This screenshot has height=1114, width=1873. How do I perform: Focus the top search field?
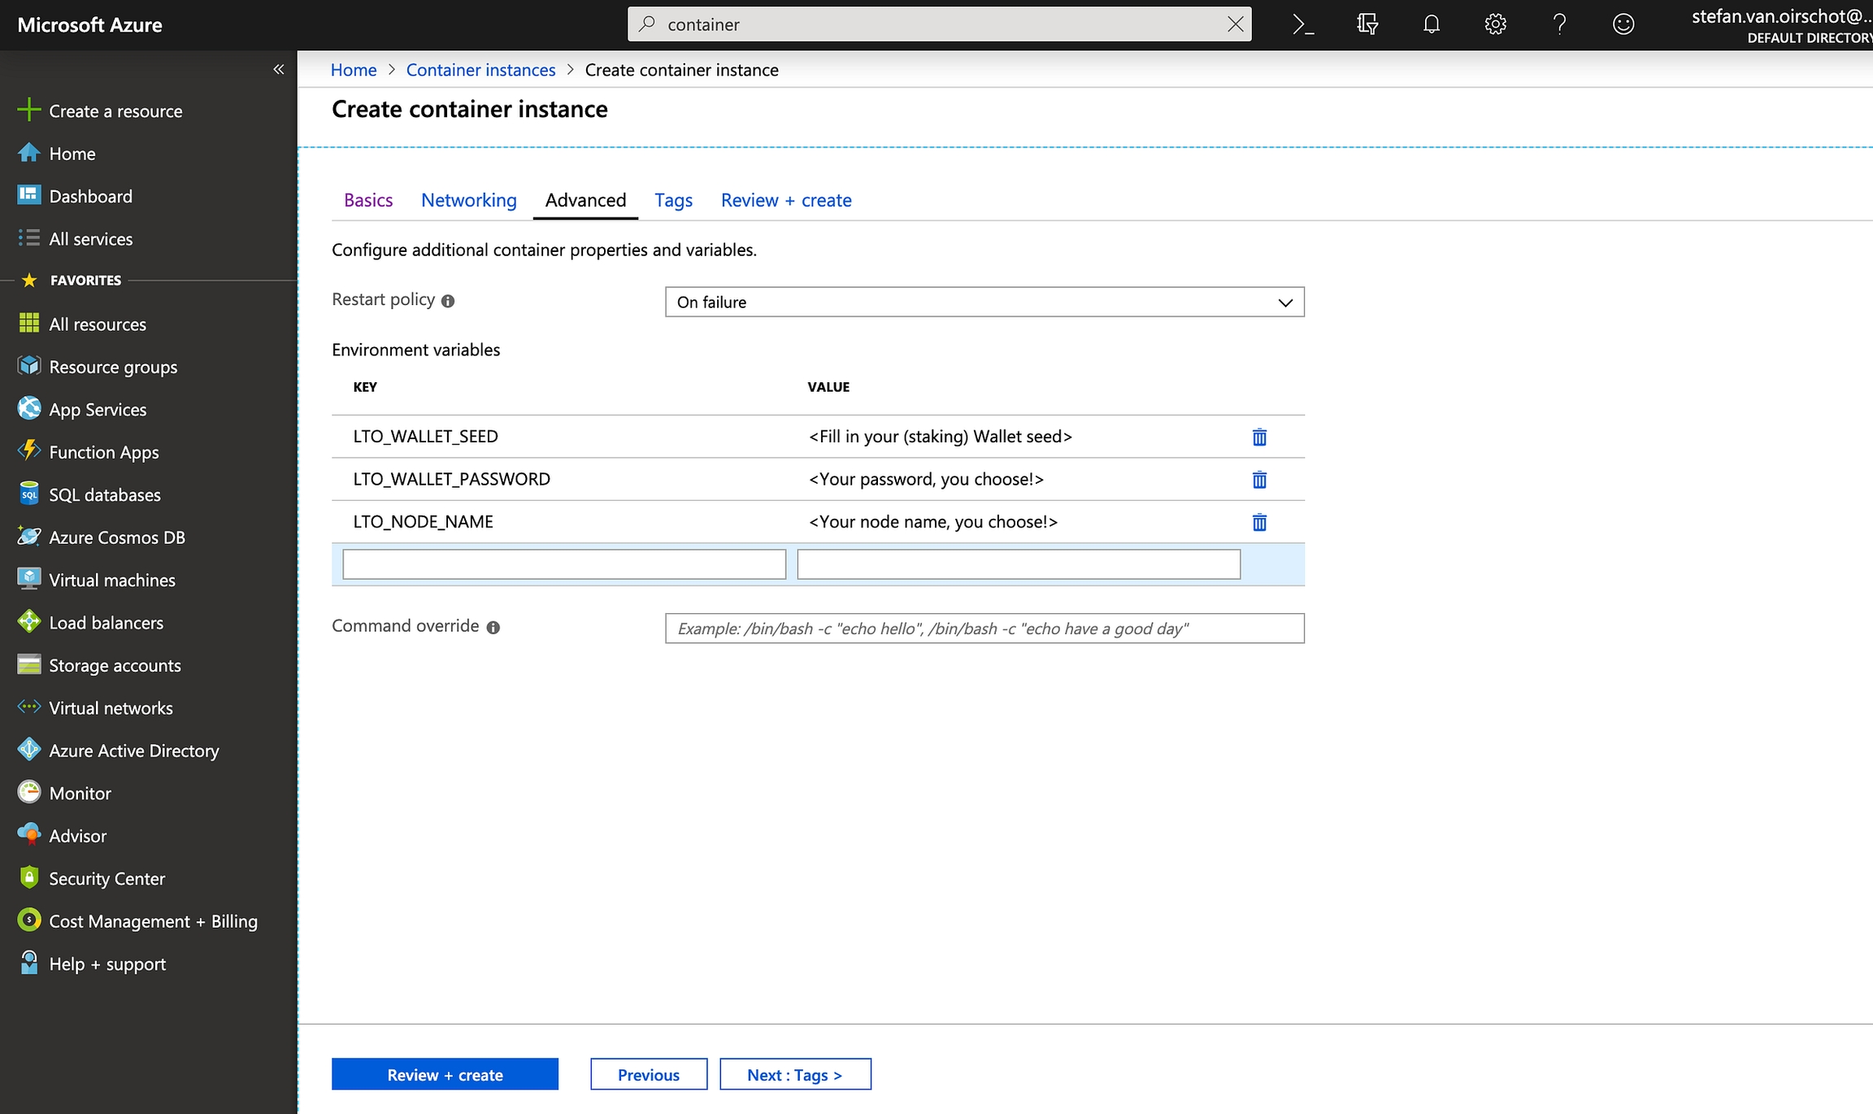(x=939, y=24)
